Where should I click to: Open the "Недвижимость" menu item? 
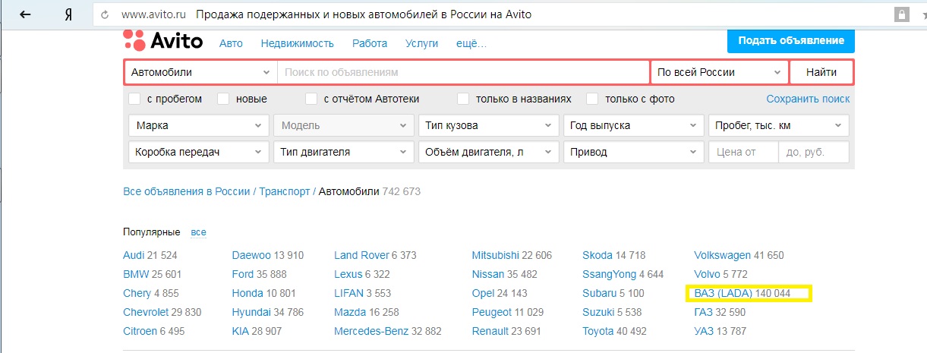tap(297, 43)
